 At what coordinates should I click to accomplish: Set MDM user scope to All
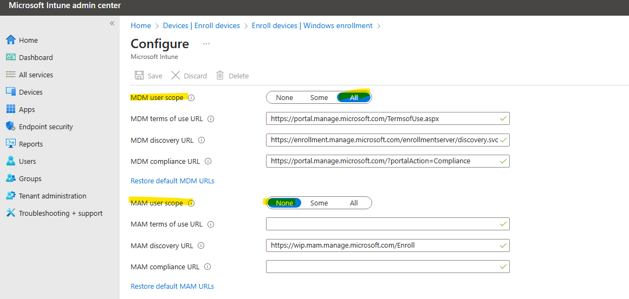click(x=354, y=97)
